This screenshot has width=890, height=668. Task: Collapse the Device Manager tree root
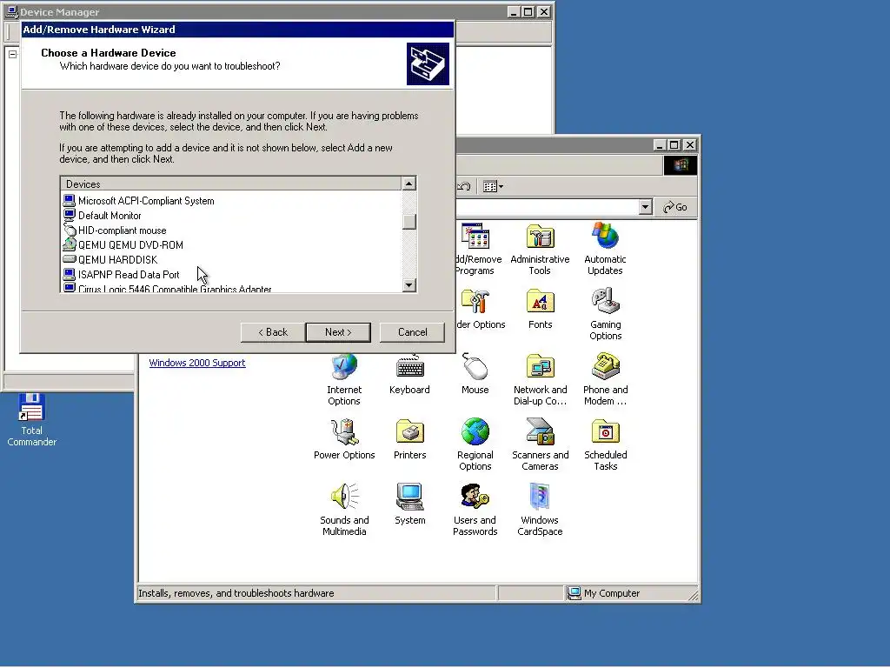(x=12, y=55)
